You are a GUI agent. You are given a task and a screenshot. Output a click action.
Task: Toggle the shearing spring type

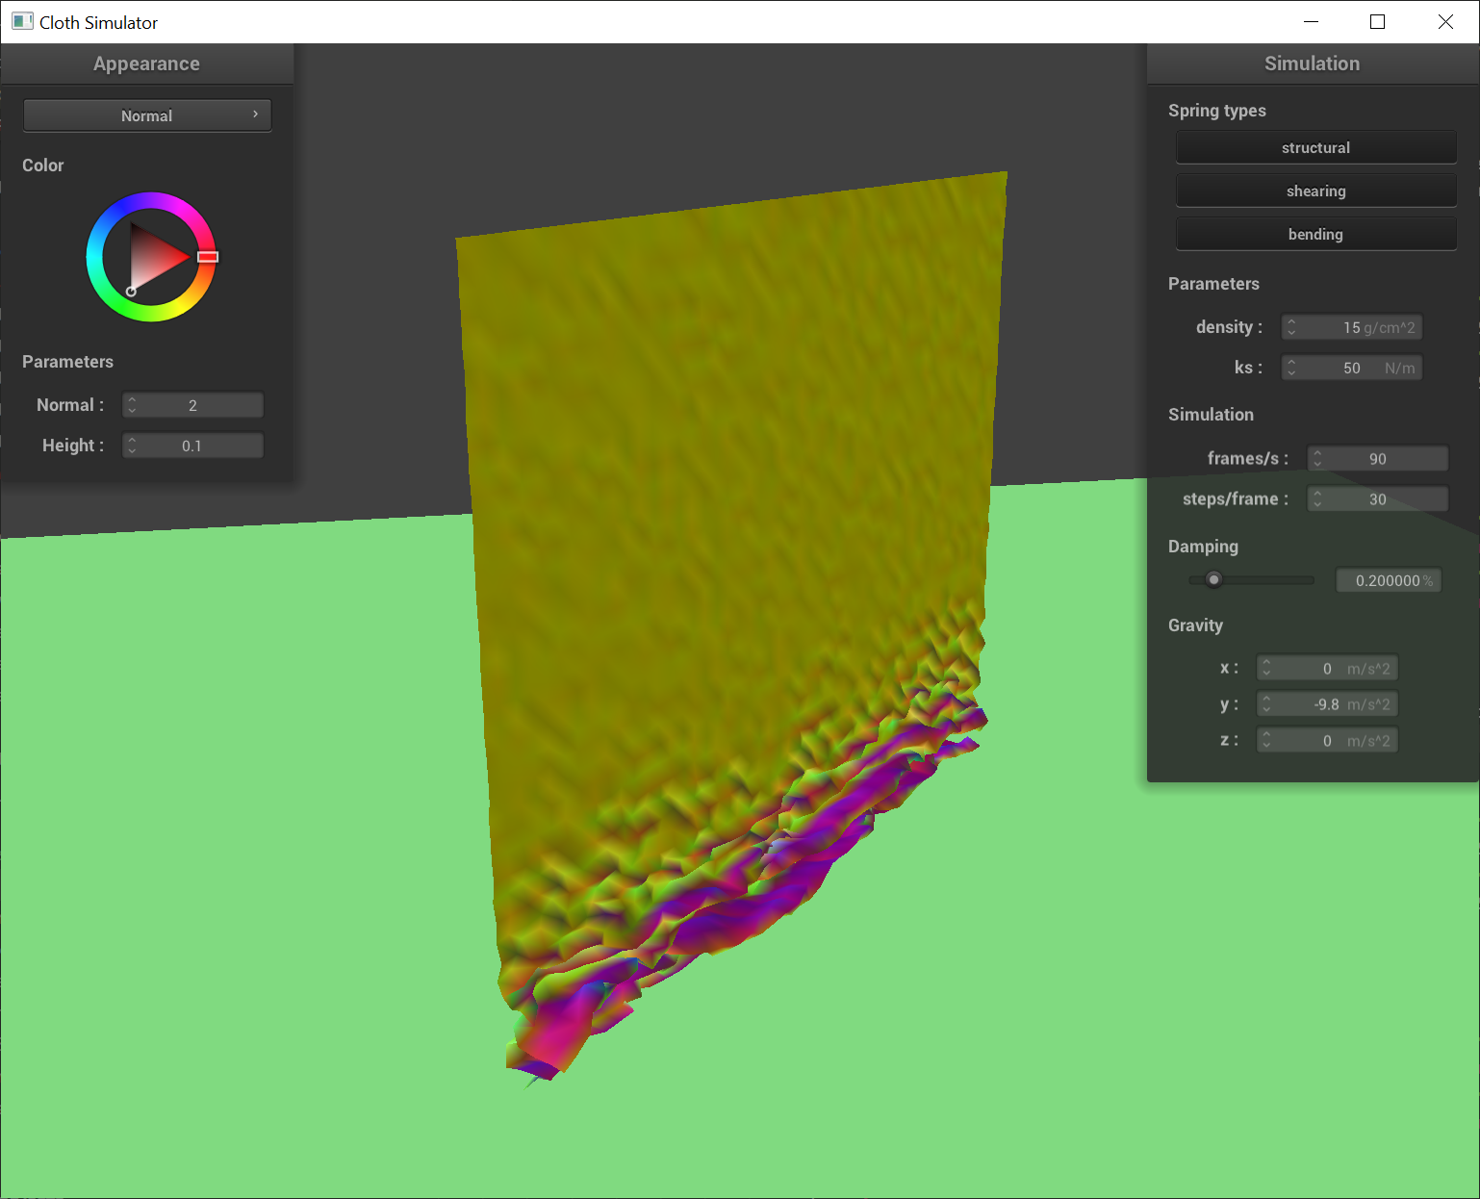tap(1315, 191)
